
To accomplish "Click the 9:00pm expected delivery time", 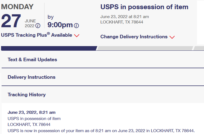I will pos(60,25).
